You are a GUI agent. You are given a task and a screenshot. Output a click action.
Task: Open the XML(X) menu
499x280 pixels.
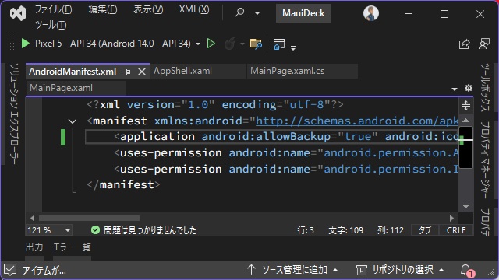[x=194, y=9]
